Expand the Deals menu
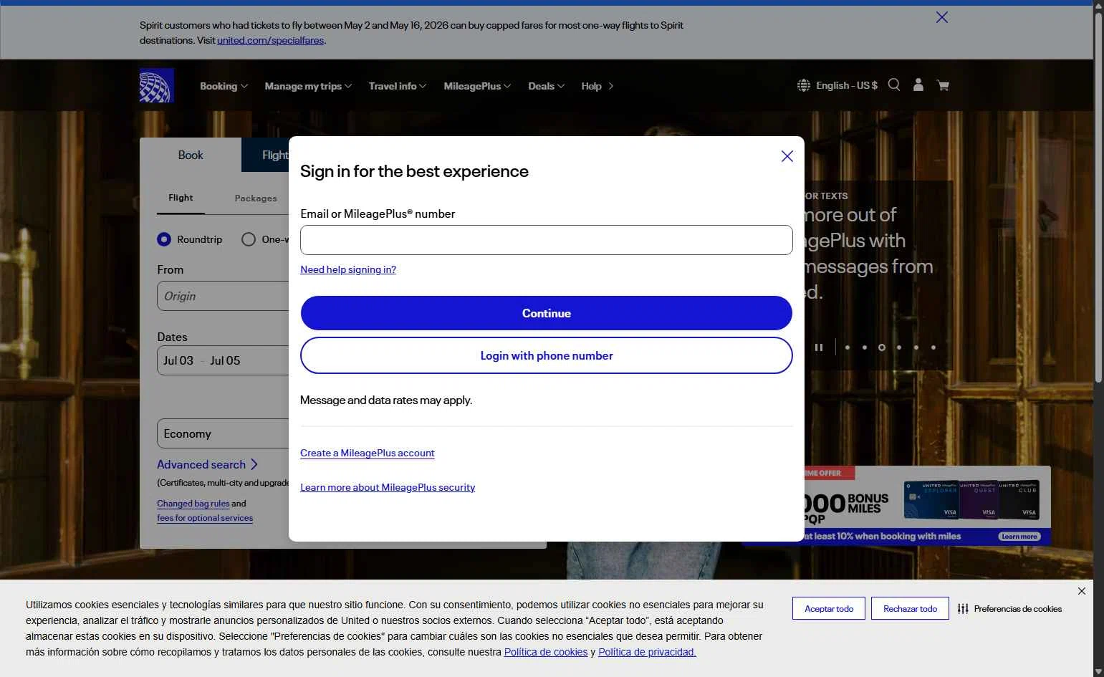1104x677 pixels. coord(546,86)
